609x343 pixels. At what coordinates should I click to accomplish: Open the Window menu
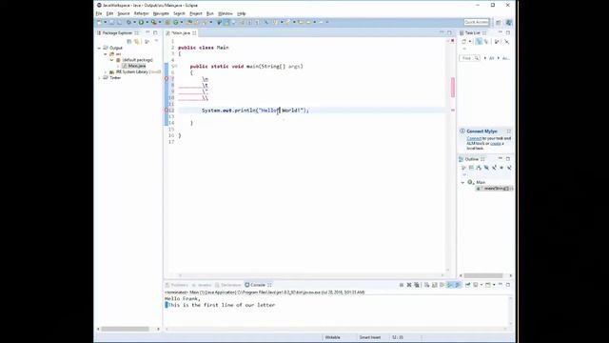[x=226, y=13]
